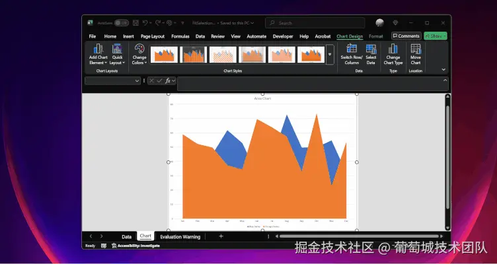Switch to the Insert tab
This screenshot has height=264, width=497.
pos(128,36)
